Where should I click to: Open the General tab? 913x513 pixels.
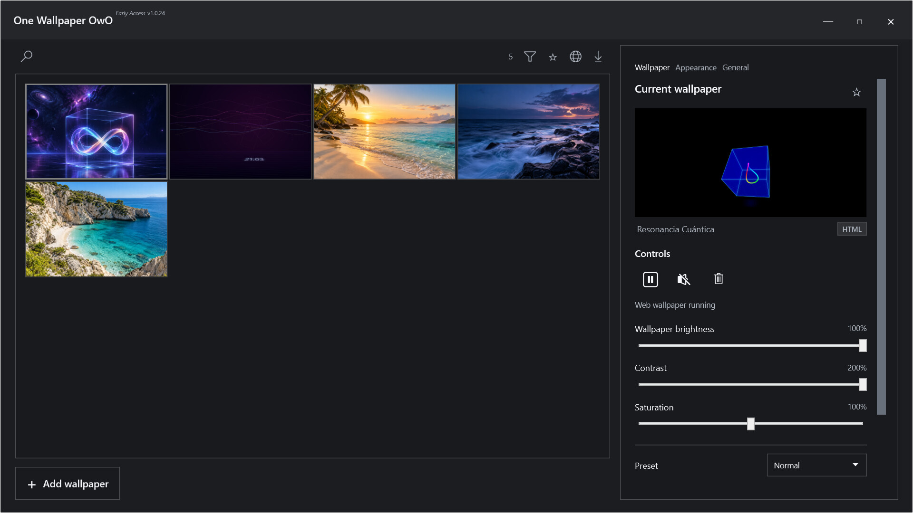click(x=735, y=67)
